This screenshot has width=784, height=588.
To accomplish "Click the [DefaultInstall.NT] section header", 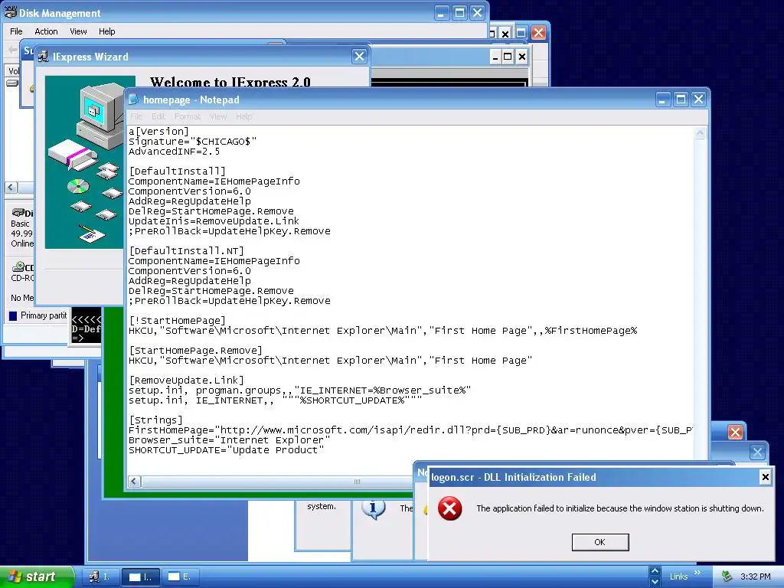I will [186, 251].
